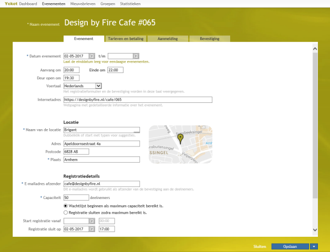Select Wachtlijst beginnen radio option
Screen dimensions: 330x252
(66, 206)
